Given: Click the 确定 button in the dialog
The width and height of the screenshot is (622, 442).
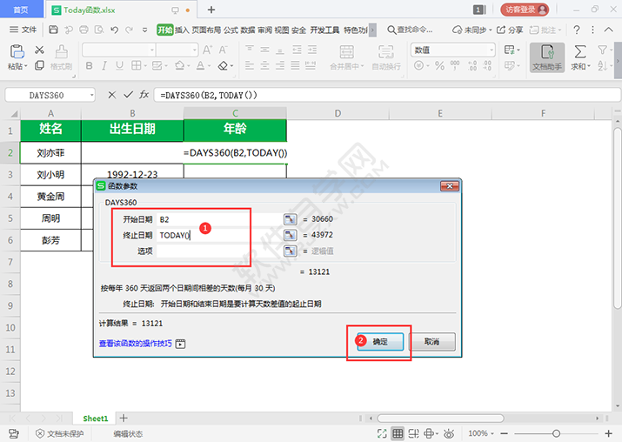Looking at the screenshot, I should tap(381, 342).
